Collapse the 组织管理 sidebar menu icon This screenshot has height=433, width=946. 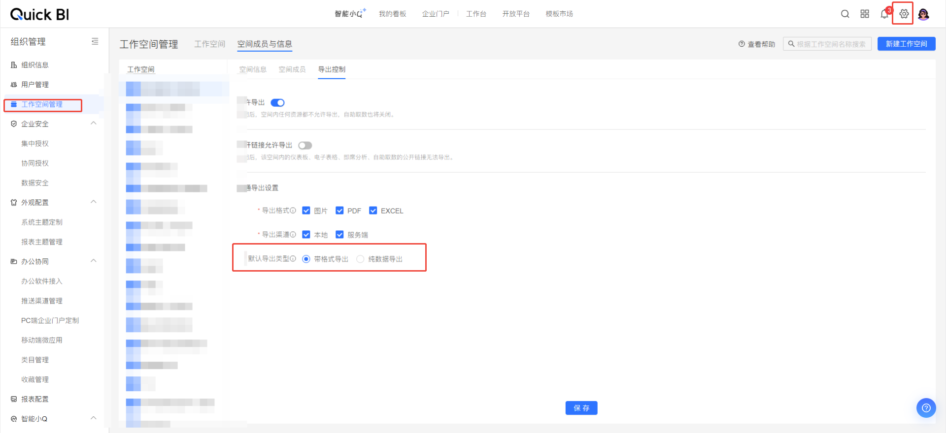(95, 42)
